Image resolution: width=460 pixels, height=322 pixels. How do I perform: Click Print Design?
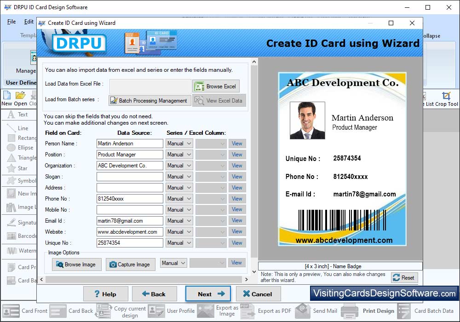tap(368, 311)
